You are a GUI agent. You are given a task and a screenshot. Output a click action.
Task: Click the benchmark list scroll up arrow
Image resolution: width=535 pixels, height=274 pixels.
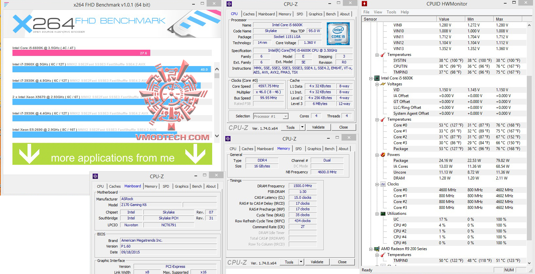(x=217, y=69)
